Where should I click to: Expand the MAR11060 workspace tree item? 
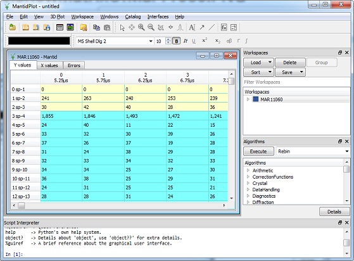click(x=248, y=99)
